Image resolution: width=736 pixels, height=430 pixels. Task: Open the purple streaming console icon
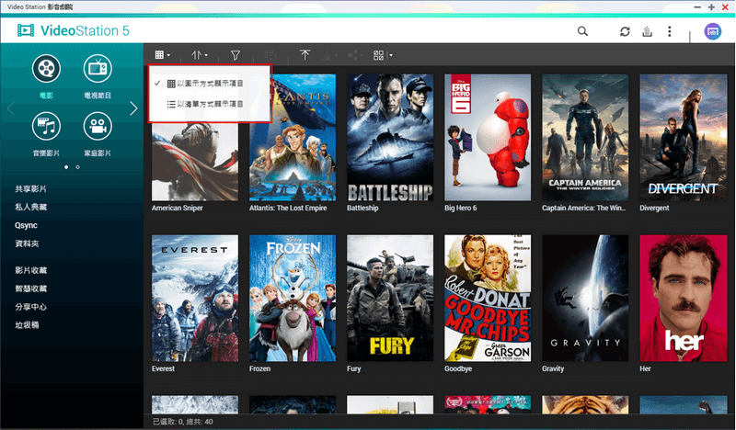(x=712, y=31)
